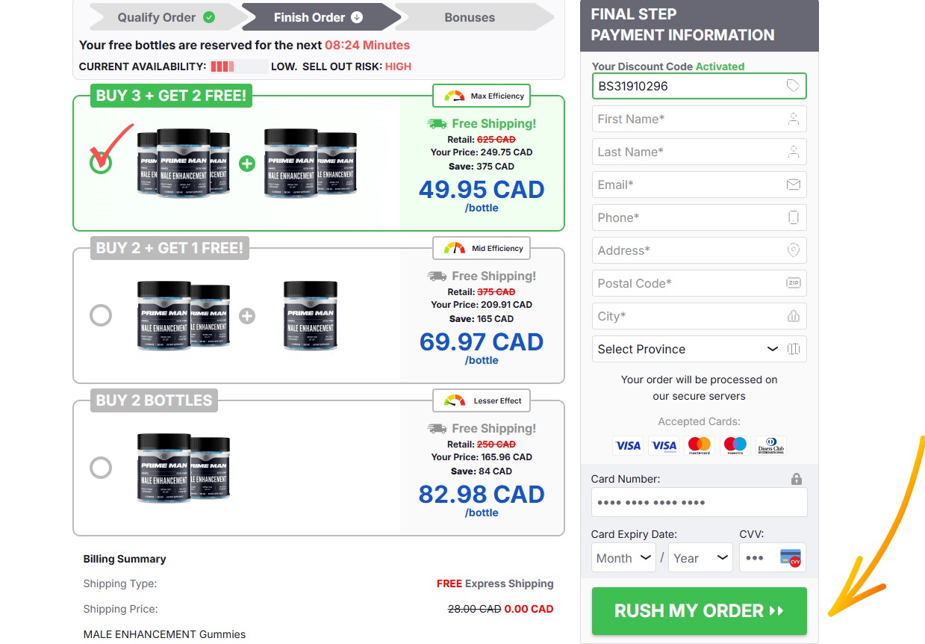
Task: Click the ZIP icon in Postal Code field
Action: [x=793, y=283]
